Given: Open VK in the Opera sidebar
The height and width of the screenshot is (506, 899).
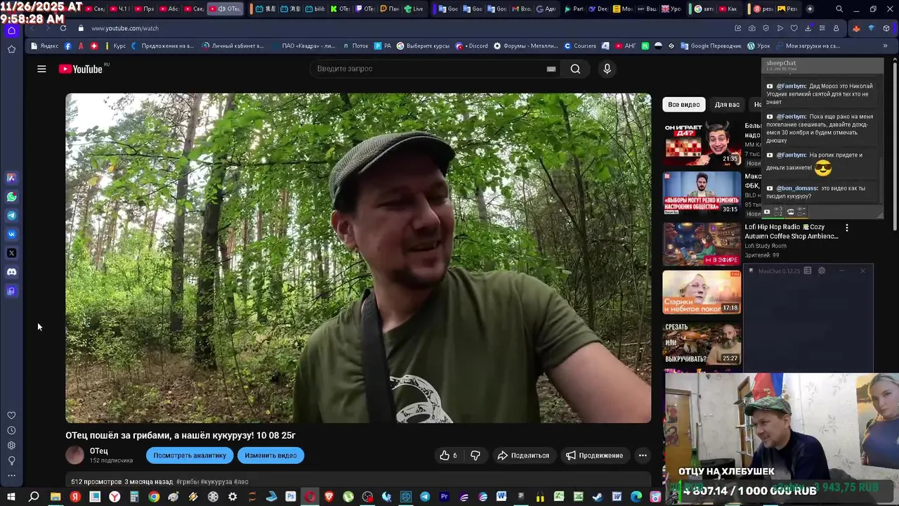Looking at the screenshot, I should tap(11, 234).
